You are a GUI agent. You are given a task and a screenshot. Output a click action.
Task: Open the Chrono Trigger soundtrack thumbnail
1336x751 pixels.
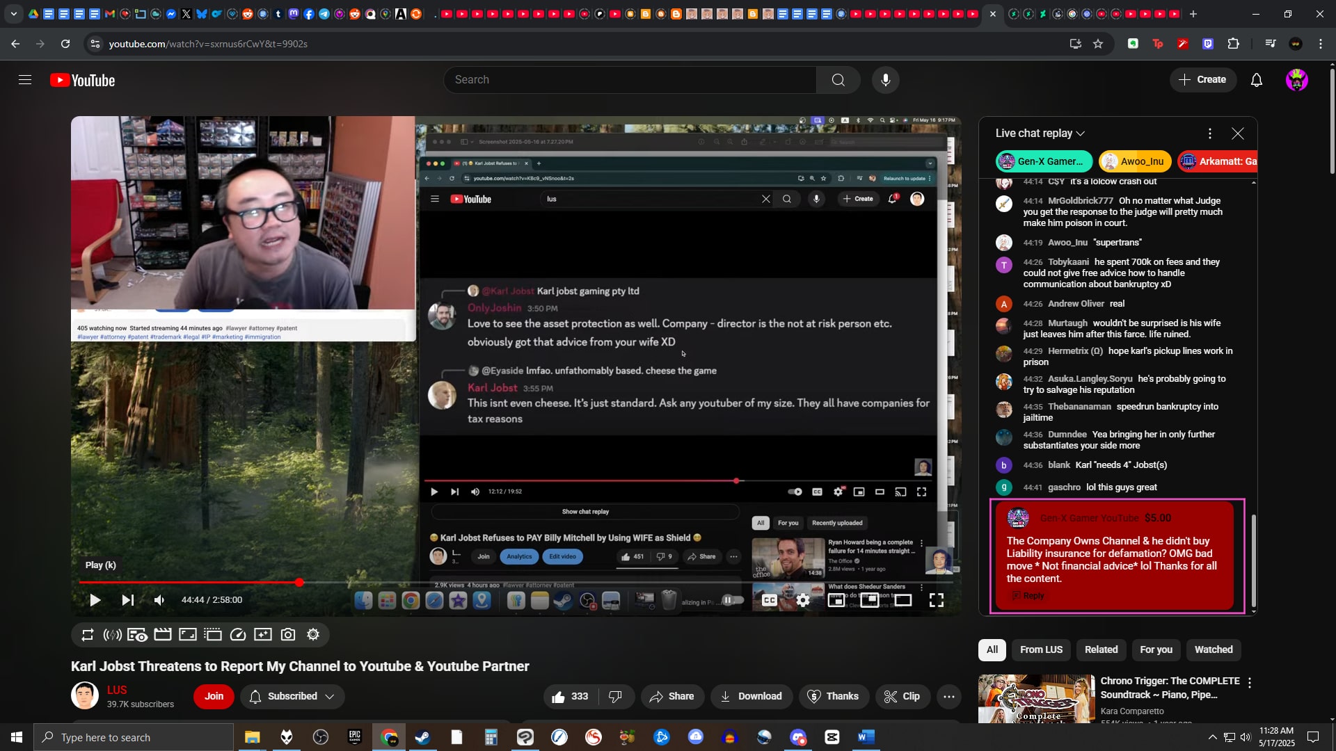[1036, 699]
